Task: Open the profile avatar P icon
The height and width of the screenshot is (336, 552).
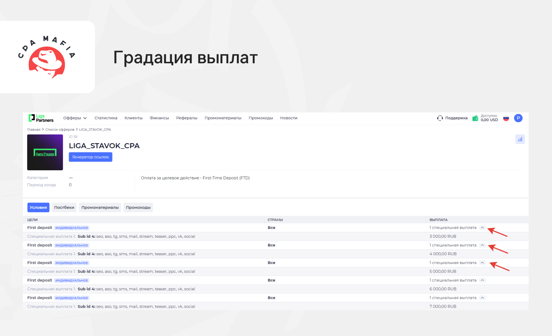Action: click(518, 118)
